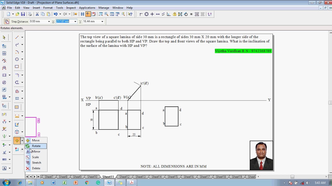Screen dimensions: 332x186
Task: Choose Move from the flyout menu
Action: (36, 140)
